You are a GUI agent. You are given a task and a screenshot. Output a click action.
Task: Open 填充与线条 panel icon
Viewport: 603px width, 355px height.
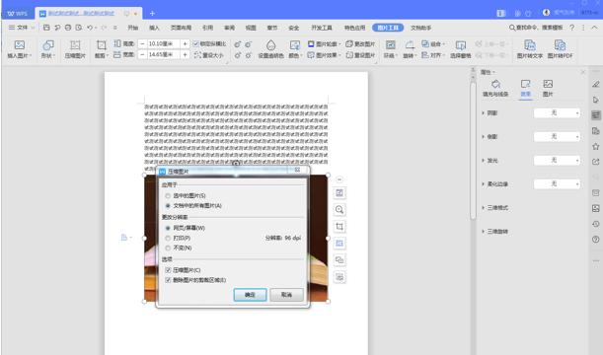[495, 84]
